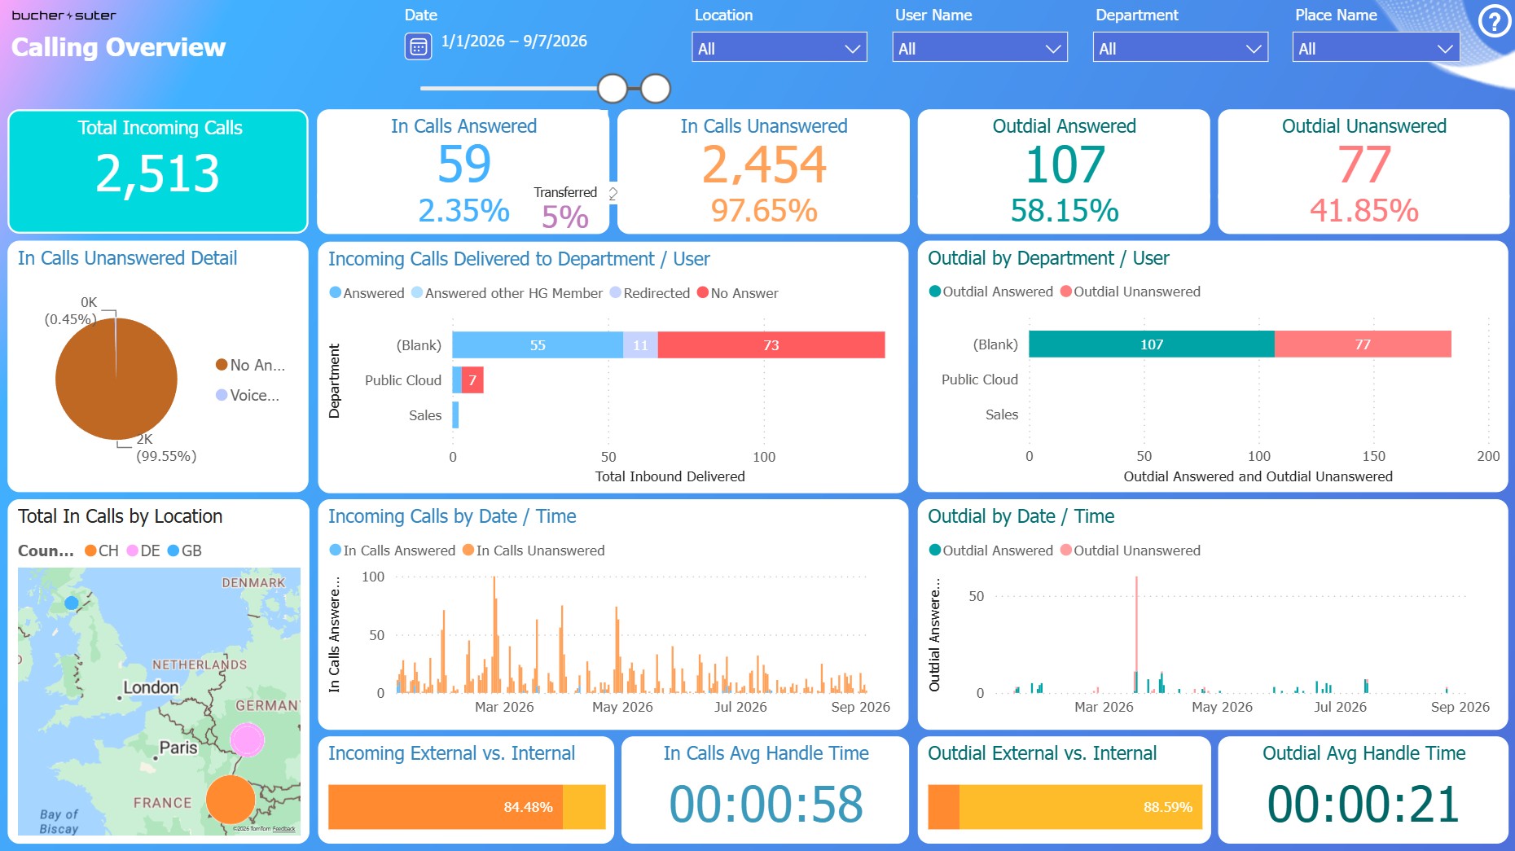Viewport: 1515px width, 851px height.
Task: Click the Incoming External vs. Internal title
Action: tap(451, 753)
